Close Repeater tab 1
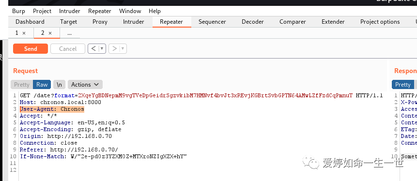Image resolution: width=417 pixels, height=181 pixels. tap(24, 33)
